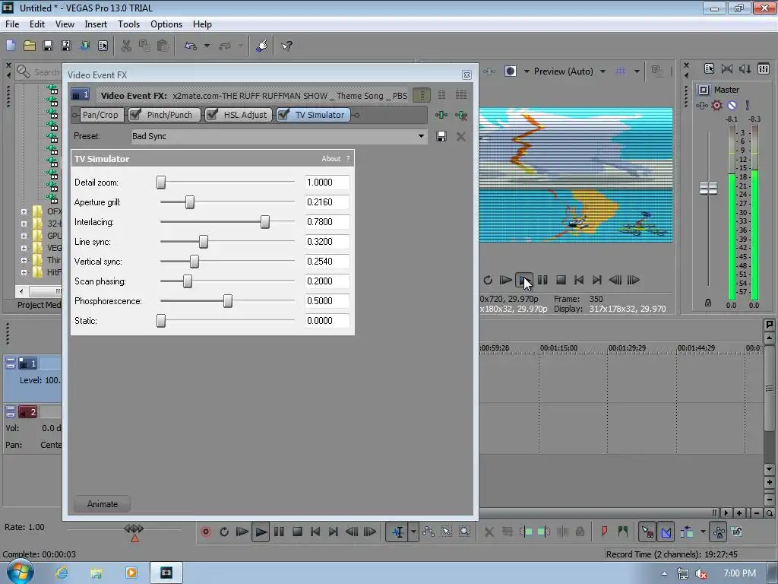Open the Options menu
The height and width of the screenshot is (584, 778).
166,24
